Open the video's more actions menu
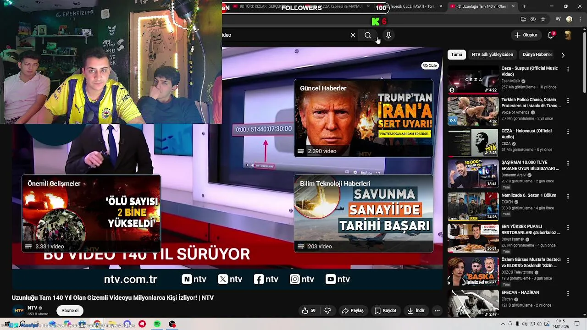587x330 pixels. point(437,310)
